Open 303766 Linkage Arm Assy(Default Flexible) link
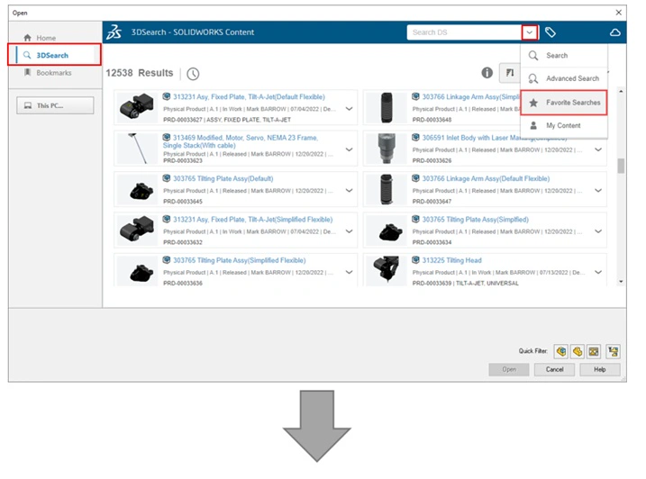Image resolution: width=646 pixels, height=479 pixels. pos(486,179)
